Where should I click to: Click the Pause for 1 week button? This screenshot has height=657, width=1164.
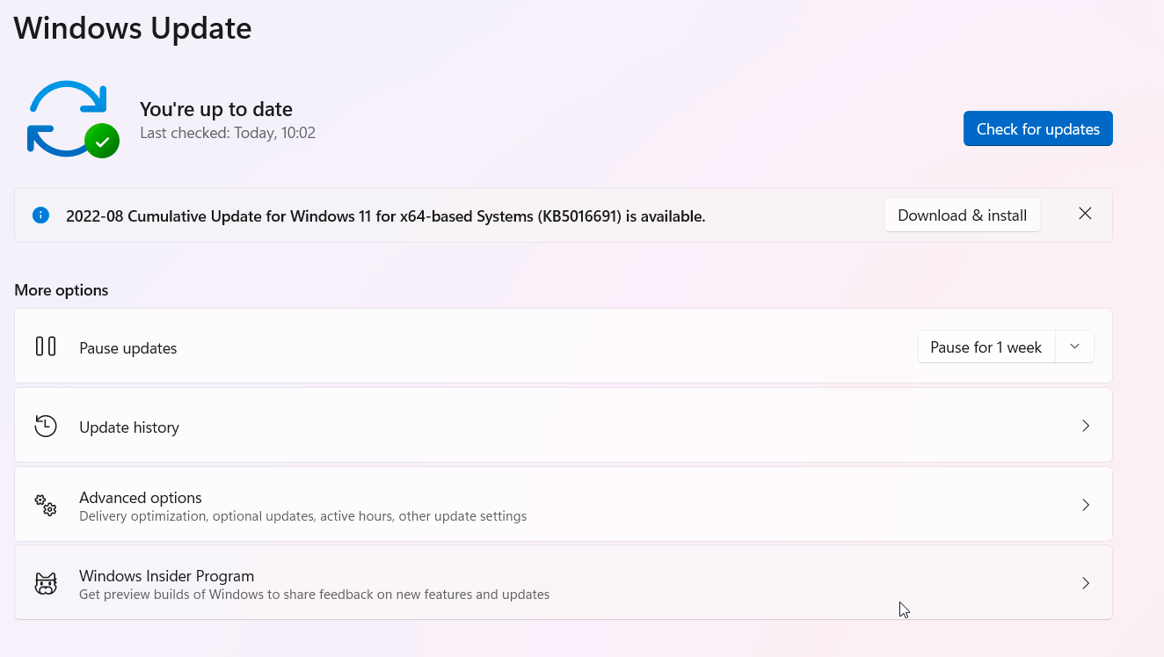[986, 347]
